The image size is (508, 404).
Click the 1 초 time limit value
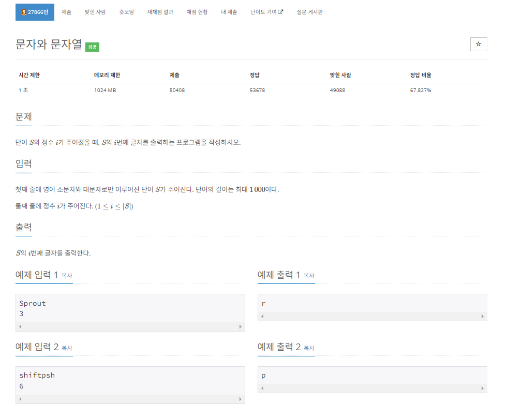pos(23,91)
